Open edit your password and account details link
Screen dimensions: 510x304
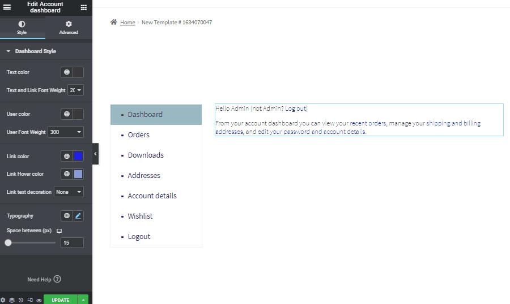pyautogui.click(x=311, y=132)
